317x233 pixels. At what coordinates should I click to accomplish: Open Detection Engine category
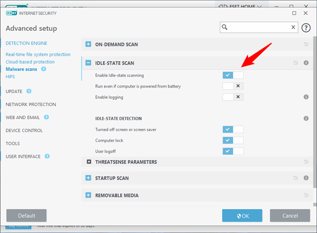coord(26,43)
